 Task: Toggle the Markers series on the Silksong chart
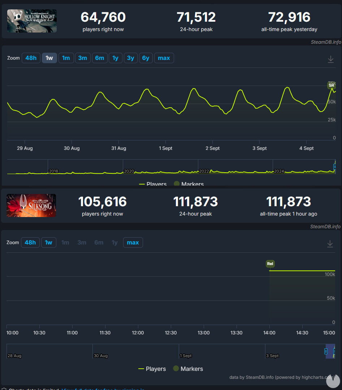(192, 369)
